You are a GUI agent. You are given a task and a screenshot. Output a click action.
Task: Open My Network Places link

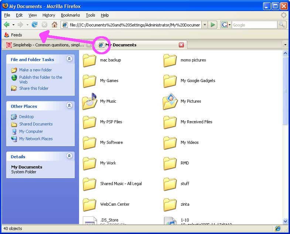[x=36, y=139]
